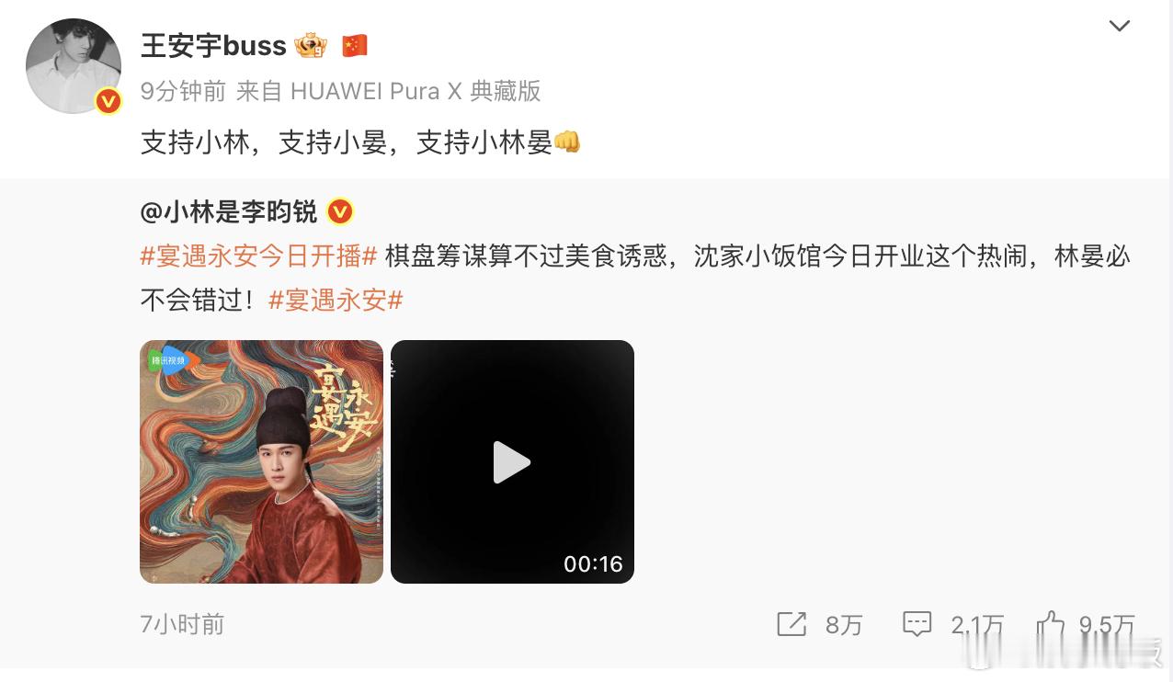The image size is (1173, 682).
Task: Open the #宴遇永安今日开播# hashtag
Action: pos(258,256)
